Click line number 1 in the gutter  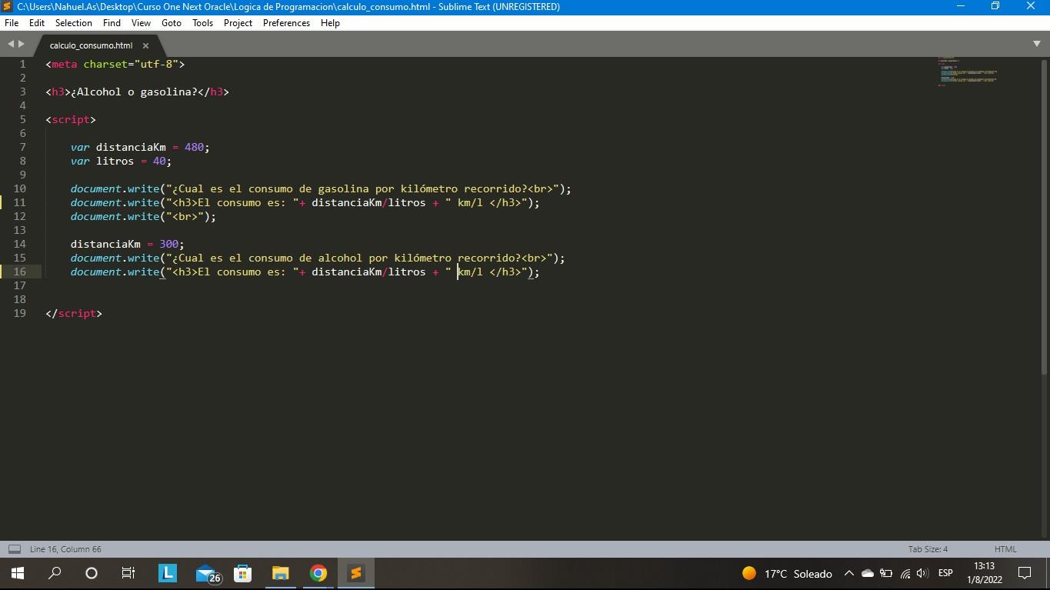pyautogui.click(x=22, y=64)
